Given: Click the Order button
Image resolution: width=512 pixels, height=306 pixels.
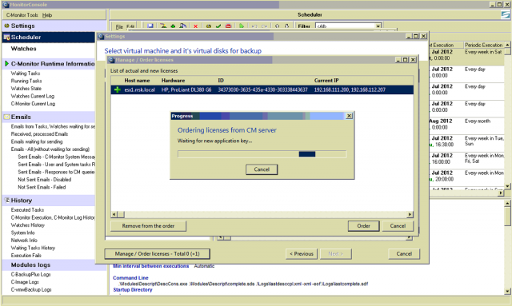Looking at the screenshot, I should click(x=363, y=226).
